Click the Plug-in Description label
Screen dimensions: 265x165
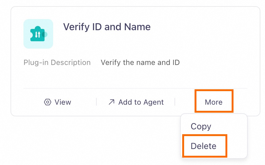pyautogui.click(x=57, y=62)
